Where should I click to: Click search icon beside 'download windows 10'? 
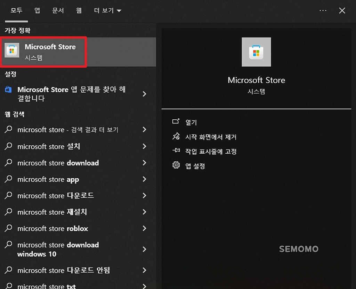[x=8, y=244]
